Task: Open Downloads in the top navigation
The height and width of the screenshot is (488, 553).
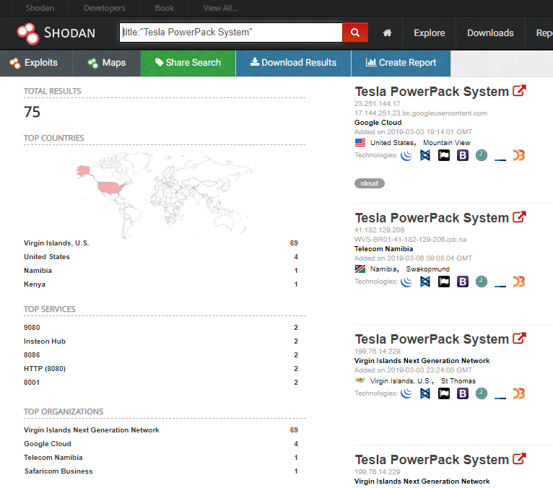Action: (490, 33)
